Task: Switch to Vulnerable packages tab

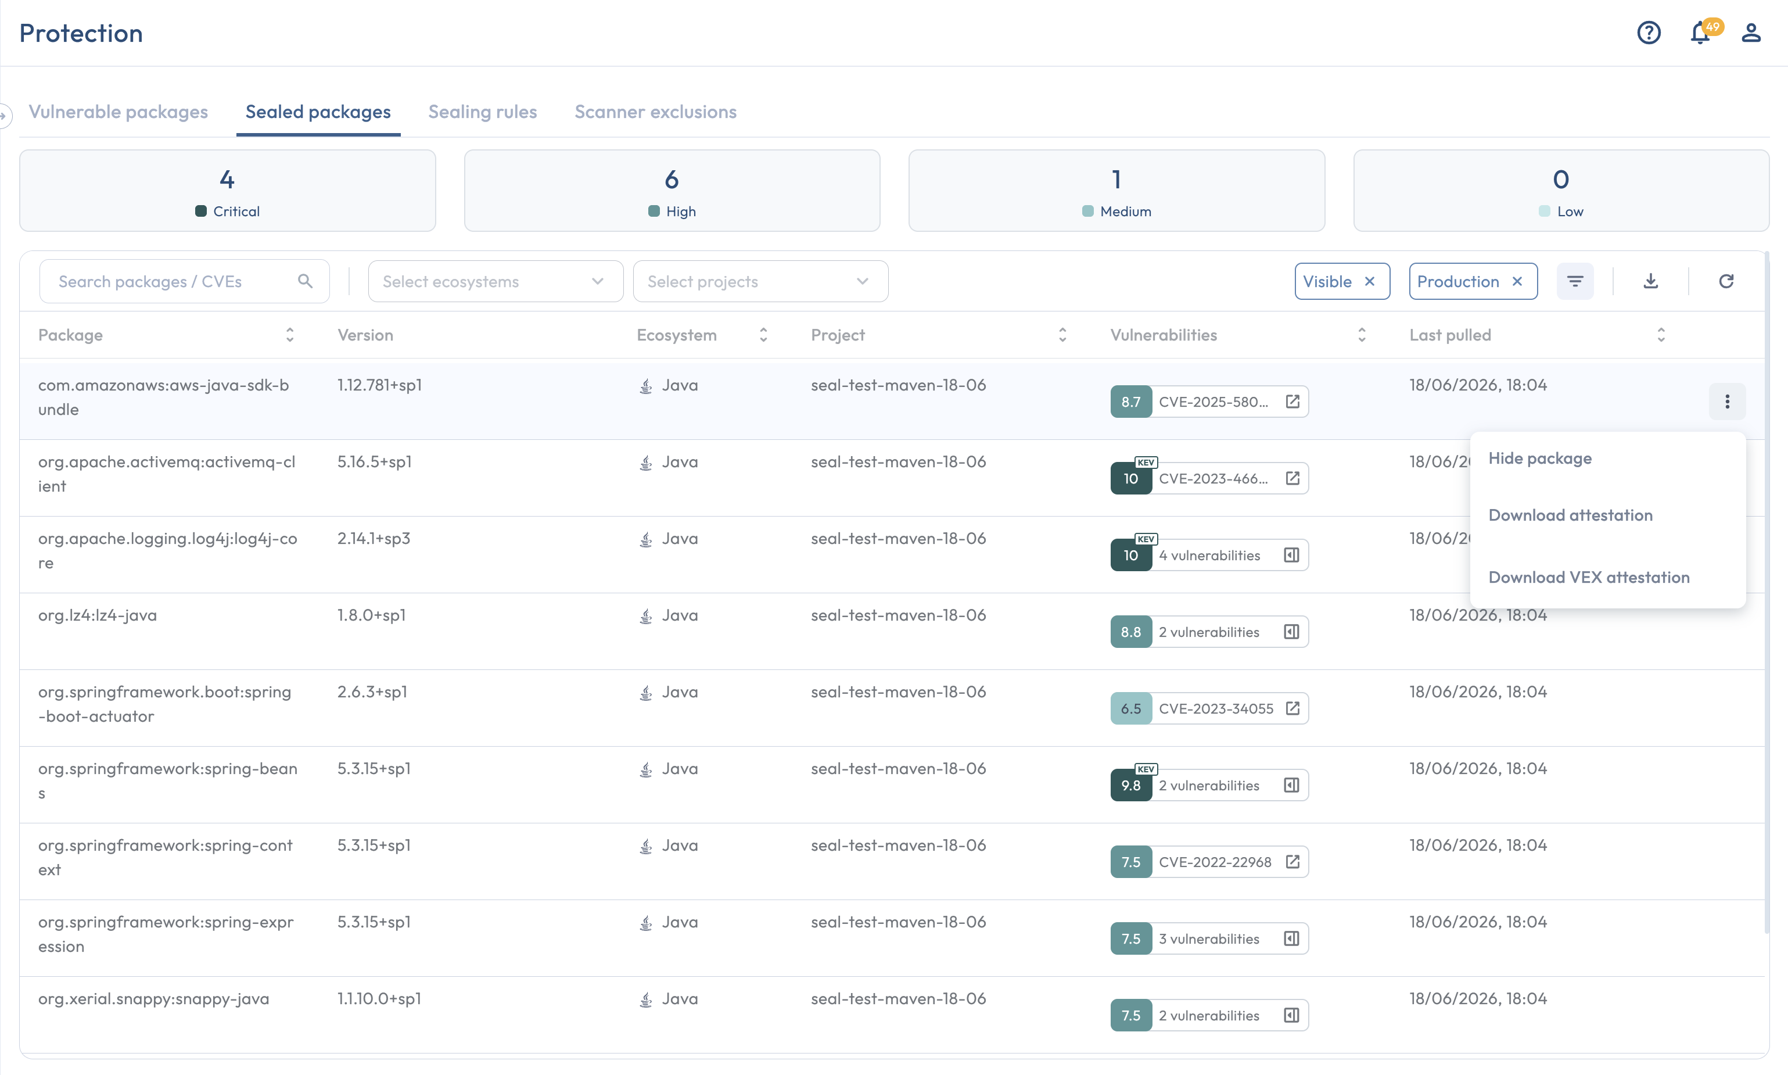Action: [x=118, y=112]
